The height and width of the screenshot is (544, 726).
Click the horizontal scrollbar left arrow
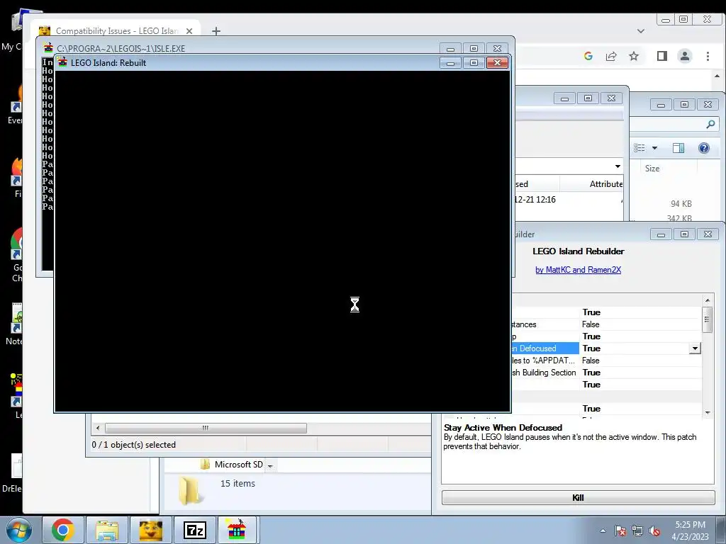tap(97, 428)
